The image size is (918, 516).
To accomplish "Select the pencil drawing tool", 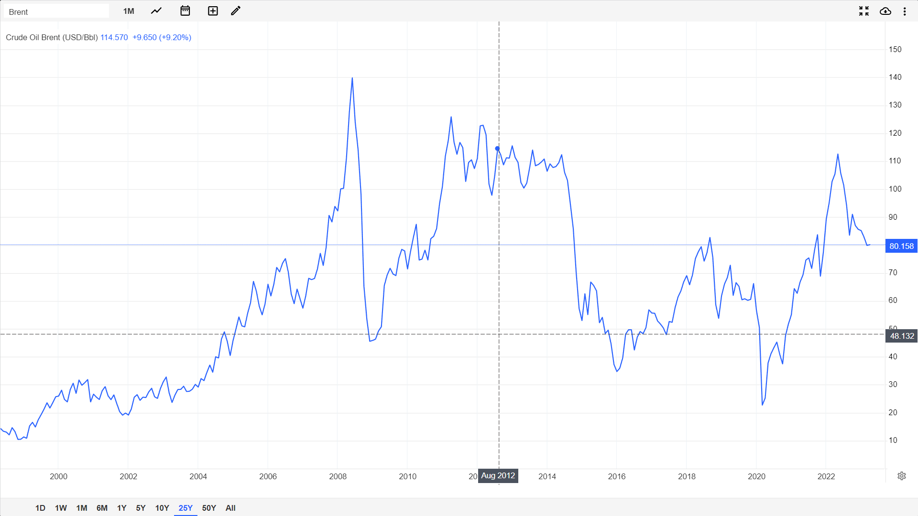I will 236,11.
